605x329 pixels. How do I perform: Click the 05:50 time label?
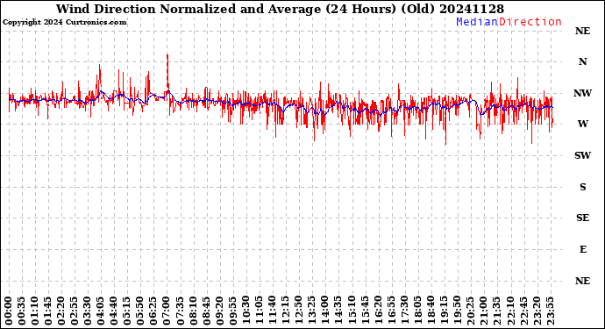tap(140, 311)
